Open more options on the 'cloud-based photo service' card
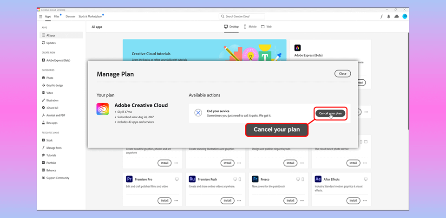The height and width of the screenshot is (218, 446). coord(365,163)
